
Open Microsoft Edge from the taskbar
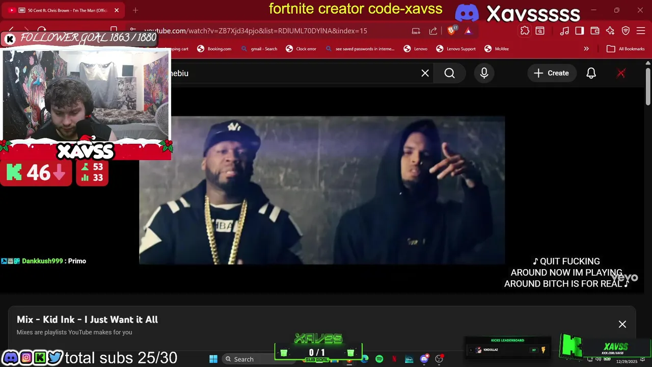tap(365, 359)
